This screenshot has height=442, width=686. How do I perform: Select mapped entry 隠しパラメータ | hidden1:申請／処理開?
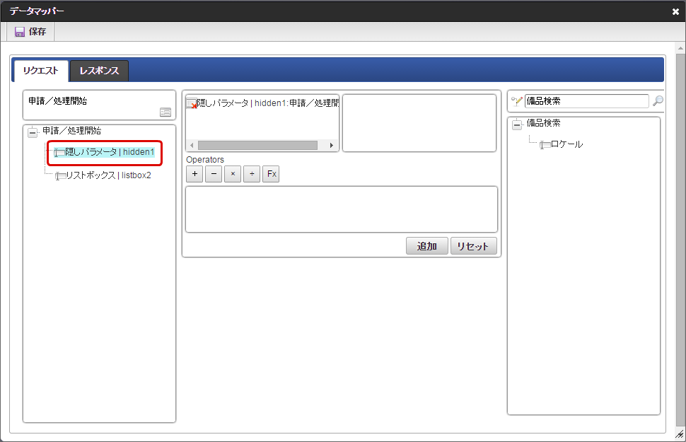[x=268, y=103]
